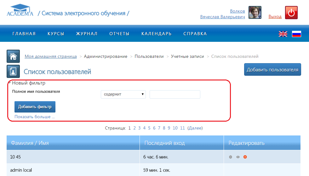Open the СПРАВКА menu item
The width and height of the screenshot is (309, 176).
coord(195,34)
